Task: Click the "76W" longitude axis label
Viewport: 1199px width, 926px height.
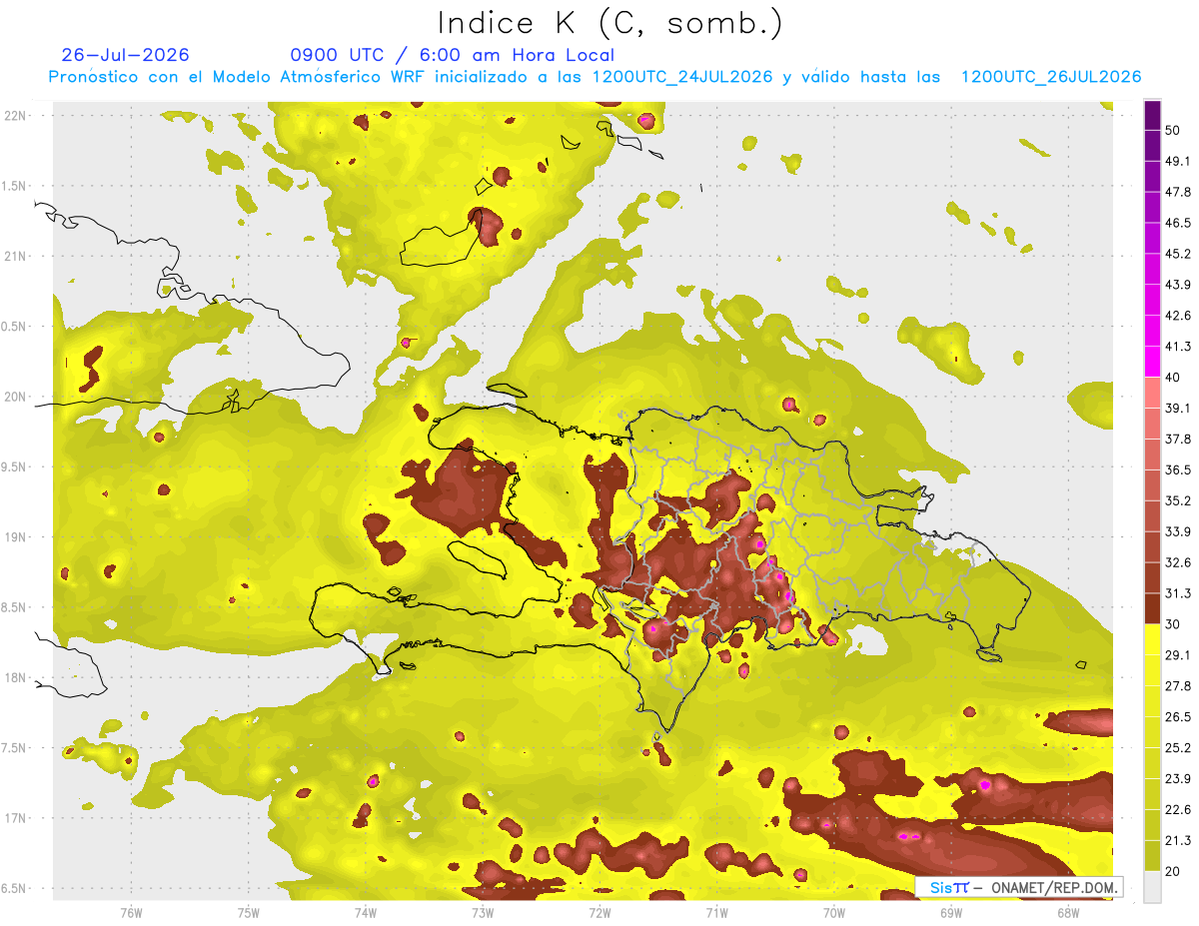Action: pyautogui.click(x=131, y=913)
